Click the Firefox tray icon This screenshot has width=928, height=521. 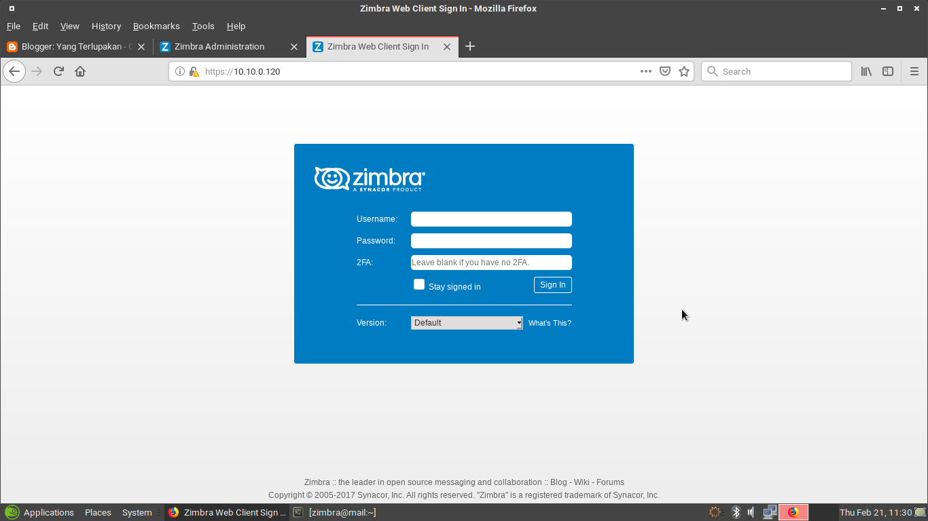coord(793,512)
